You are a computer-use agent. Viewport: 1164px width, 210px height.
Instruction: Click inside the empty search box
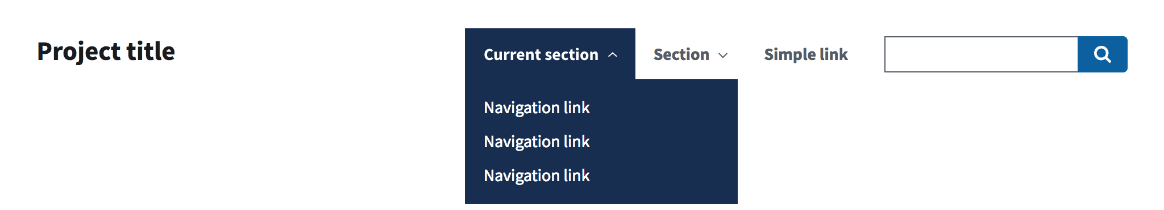coord(981,54)
